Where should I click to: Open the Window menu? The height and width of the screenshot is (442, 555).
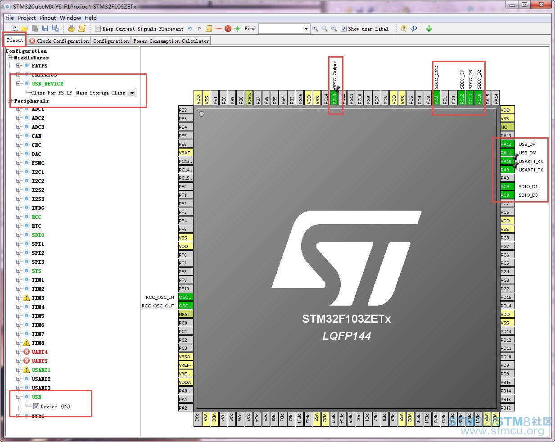tap(71, 18)
